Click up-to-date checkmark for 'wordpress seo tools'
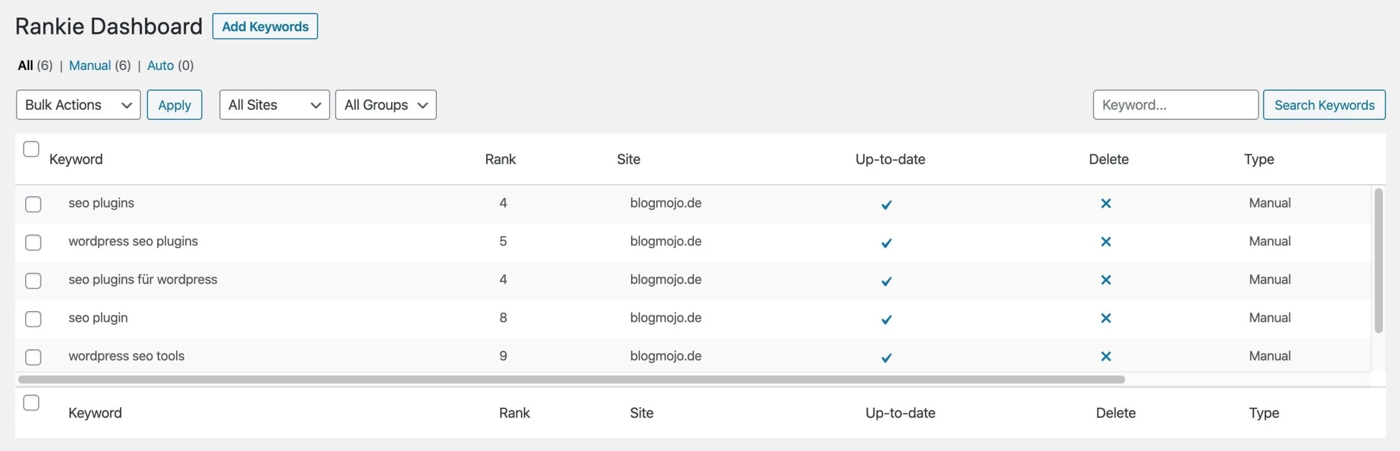This screenshot has height=451, width=1400. (886, 358)
